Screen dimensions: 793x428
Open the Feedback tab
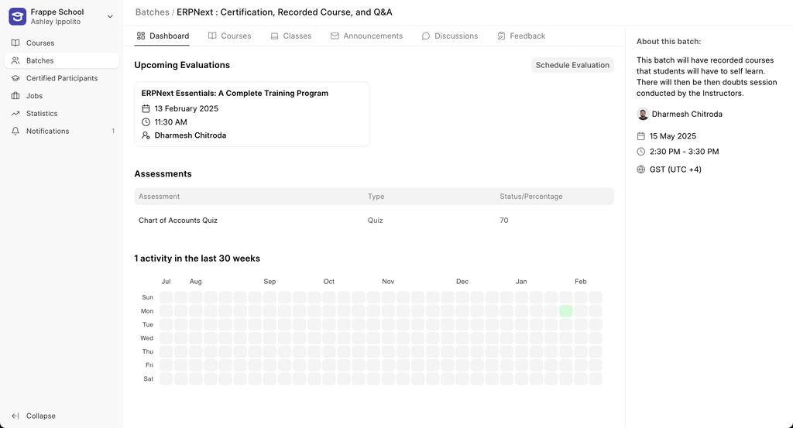pyautogui.click(x=521, y=36)
